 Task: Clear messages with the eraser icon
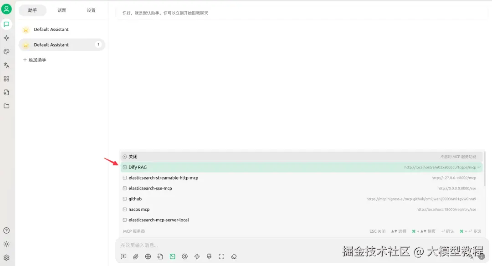tap(234, 256)
